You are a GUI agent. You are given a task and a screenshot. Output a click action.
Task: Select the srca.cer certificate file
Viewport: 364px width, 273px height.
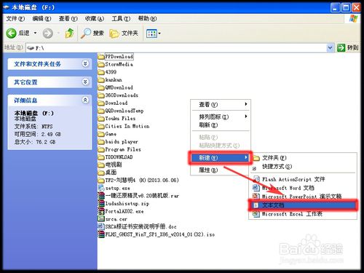pyautogui.click(x=113, y=219)
